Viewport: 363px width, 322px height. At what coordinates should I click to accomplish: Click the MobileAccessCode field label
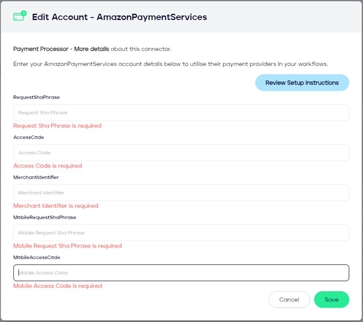coord(36,257)
